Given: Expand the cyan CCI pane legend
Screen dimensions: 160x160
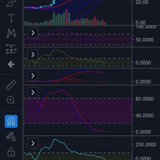Looking at the screenshot, I should click(33, 143).
